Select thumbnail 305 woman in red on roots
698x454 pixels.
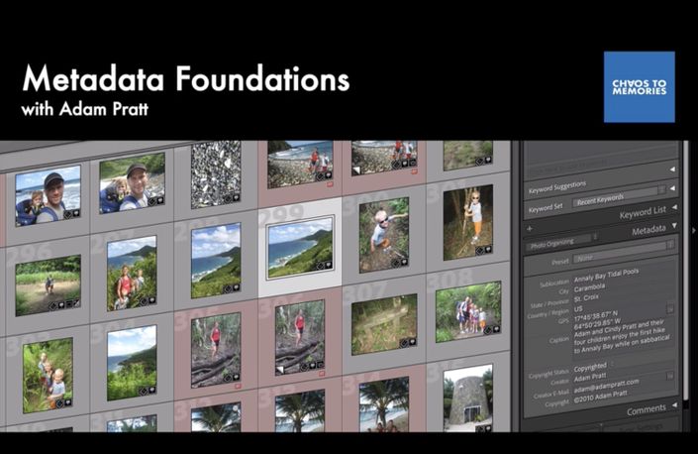(x=216, y=351)
